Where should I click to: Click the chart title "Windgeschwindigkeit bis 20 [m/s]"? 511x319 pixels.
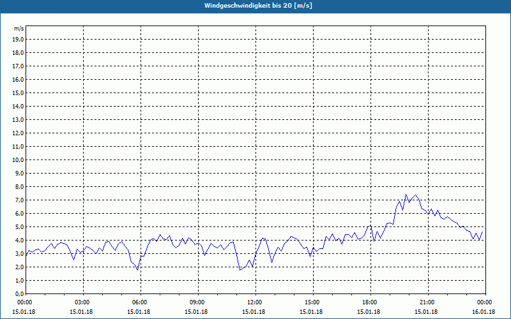point(258,6)
